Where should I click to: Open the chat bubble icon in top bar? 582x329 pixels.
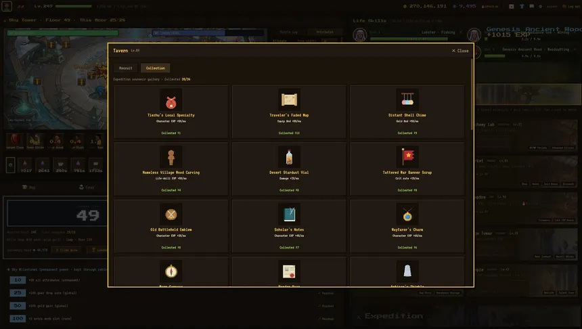[531, 6]
